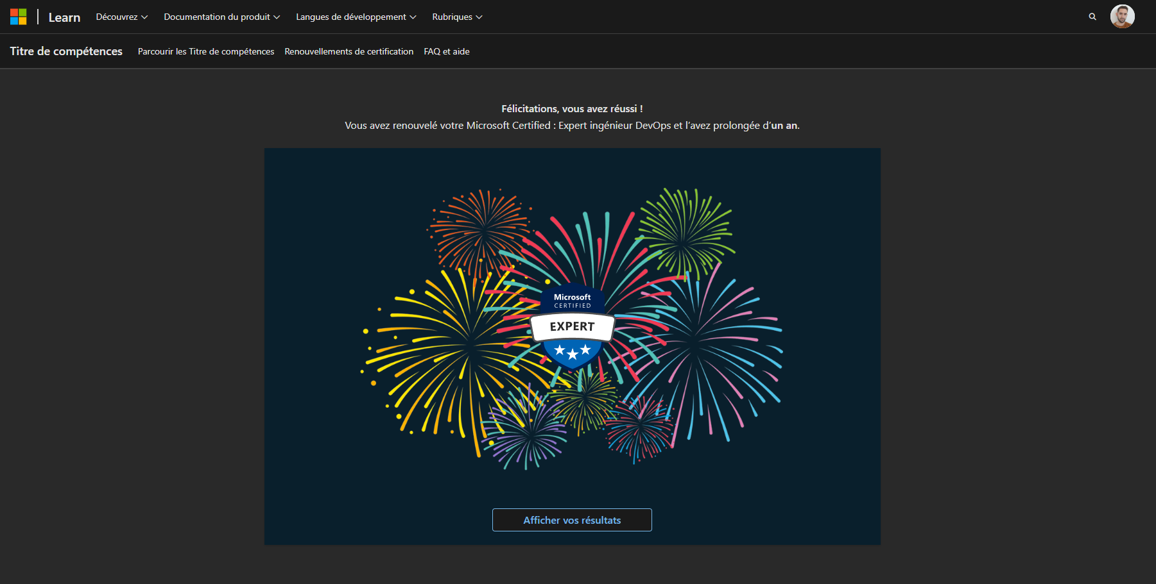Expand Documentation du produit menu
Screen dimensions: 1156x584
(222, 17)
